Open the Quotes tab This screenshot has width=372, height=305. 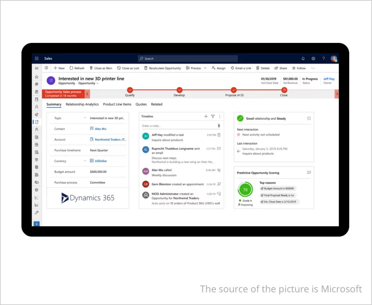click(x=141, y=104)
